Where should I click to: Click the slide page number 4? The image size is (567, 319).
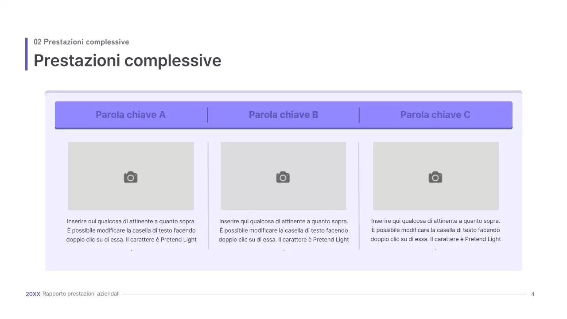click(x=533, y=294)
